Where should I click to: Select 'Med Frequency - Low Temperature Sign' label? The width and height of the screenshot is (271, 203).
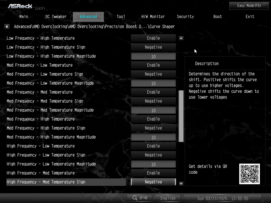pyautogui.click(x=45, y=74)
